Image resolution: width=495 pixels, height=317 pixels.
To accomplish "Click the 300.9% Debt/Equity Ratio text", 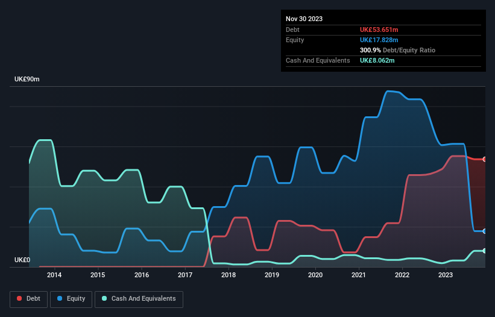I will [x=397, y=50].
